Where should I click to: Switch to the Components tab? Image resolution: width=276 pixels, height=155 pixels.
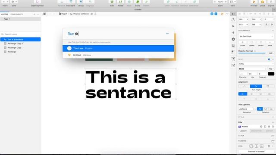[16, 14]
